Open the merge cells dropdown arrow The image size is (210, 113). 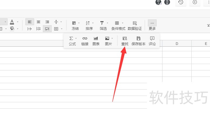coord(62,29)
